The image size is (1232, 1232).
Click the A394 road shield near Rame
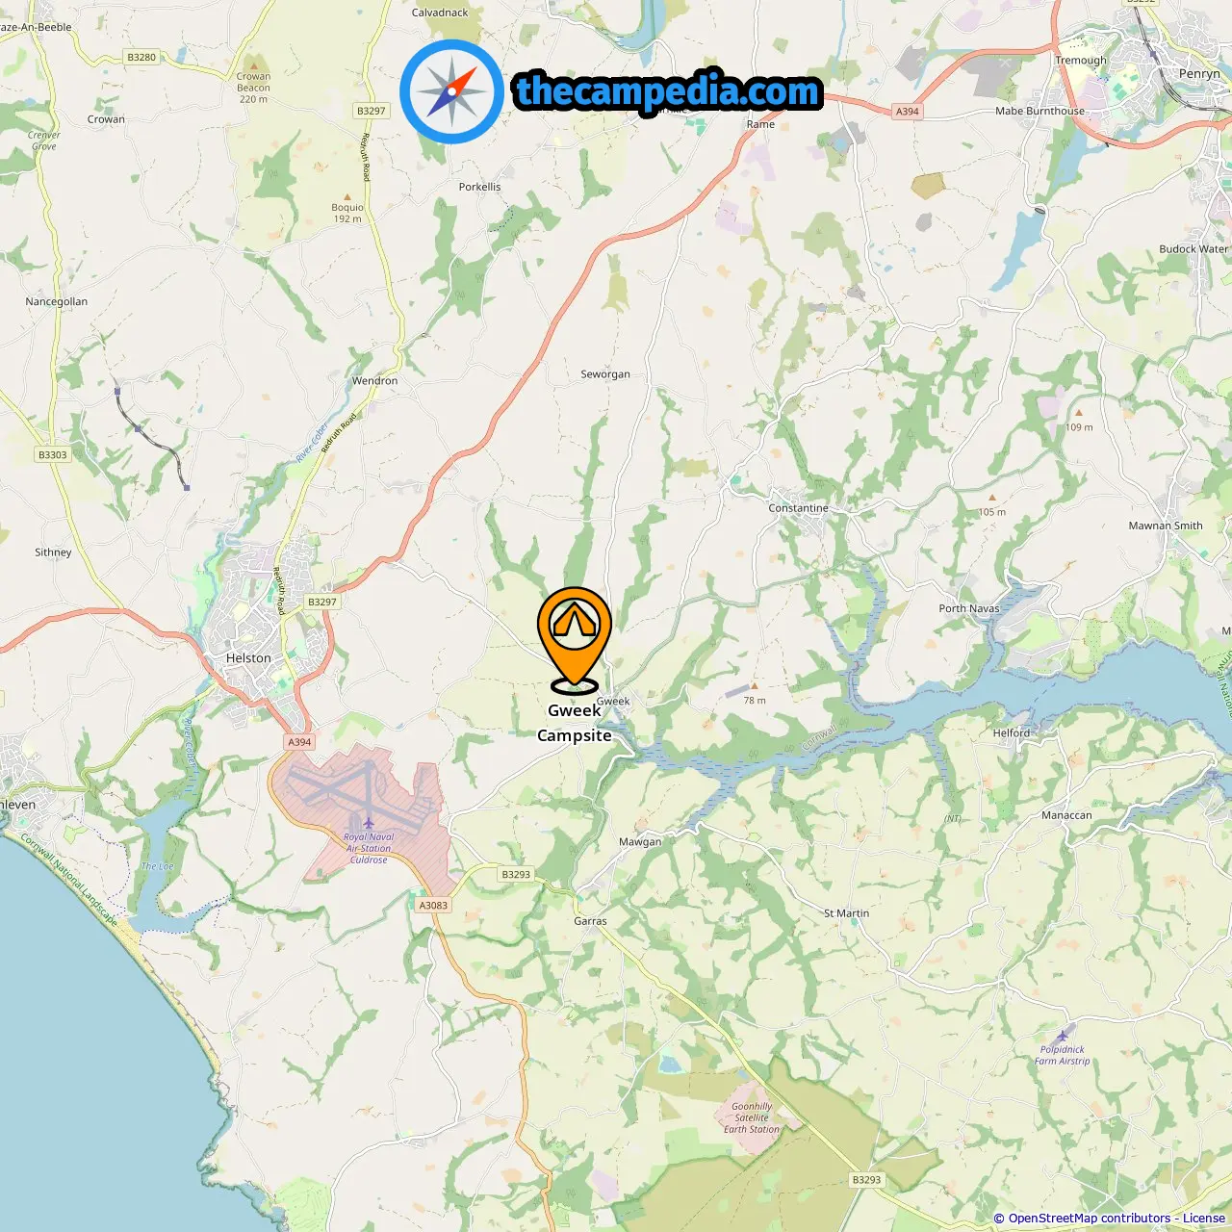(908, 112)
